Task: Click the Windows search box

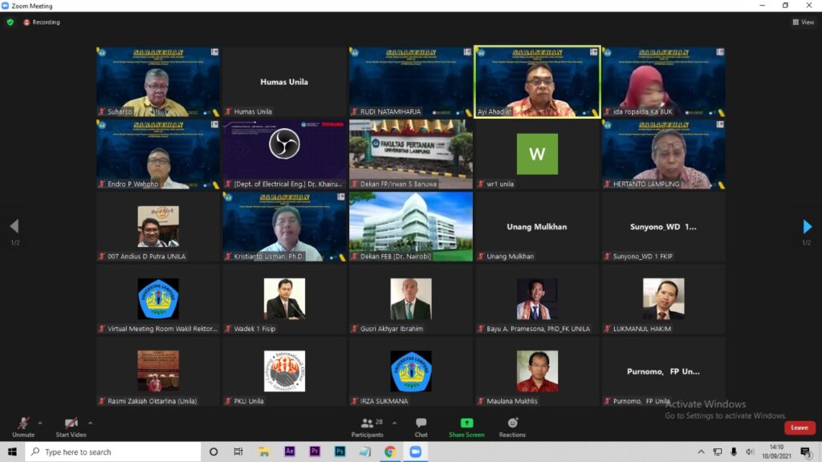Action: (112, 452)
